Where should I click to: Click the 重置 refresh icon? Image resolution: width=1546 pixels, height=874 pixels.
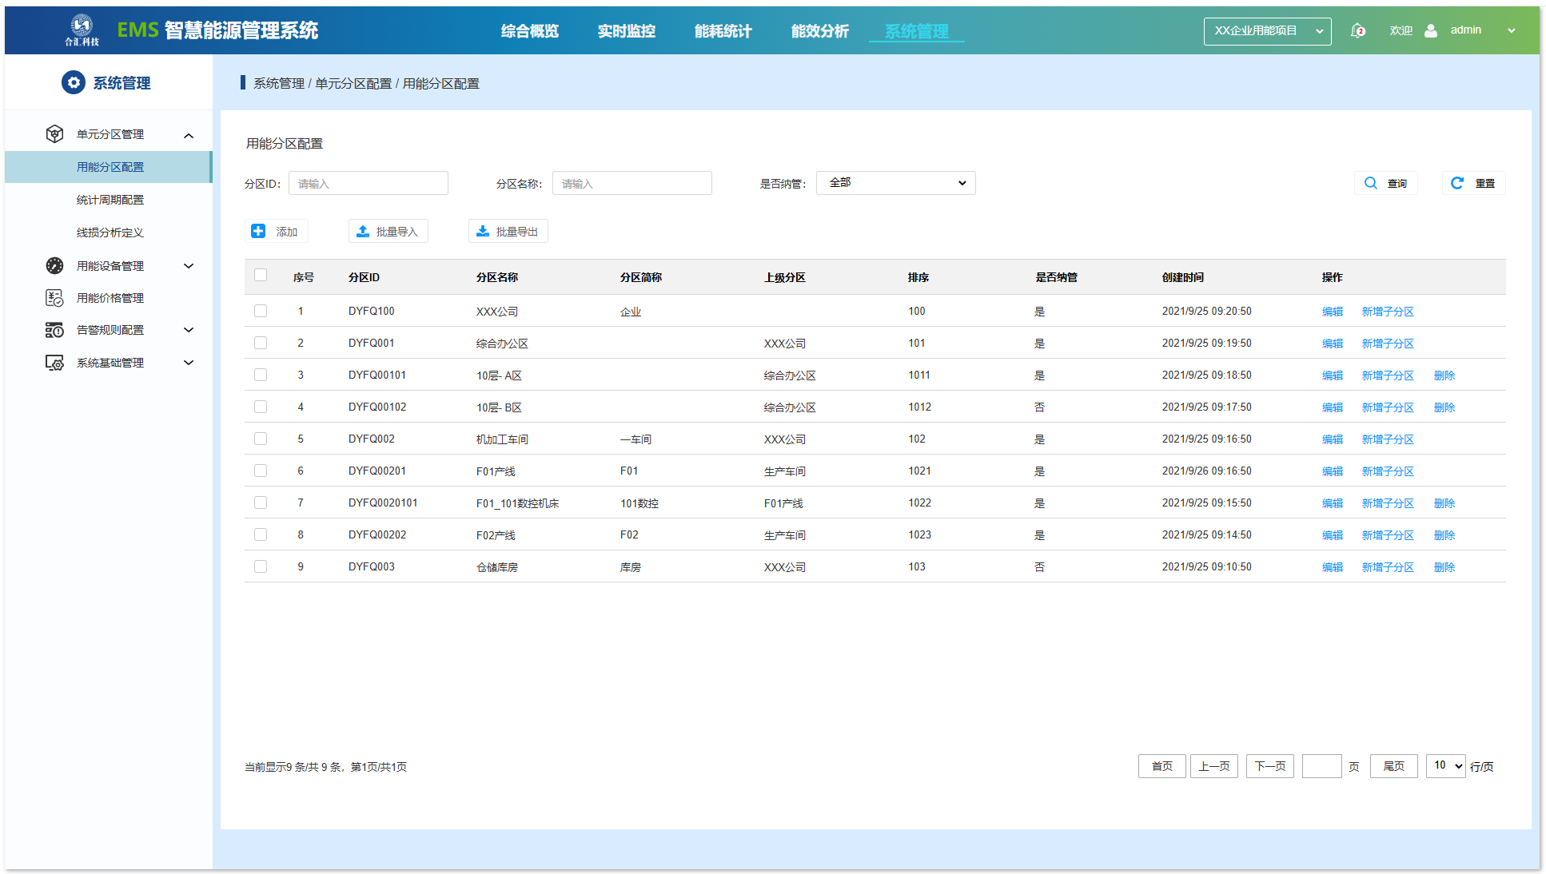(1457, 183)
